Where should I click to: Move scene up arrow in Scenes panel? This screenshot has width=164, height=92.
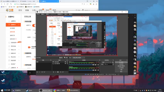(x=42, y=72)
